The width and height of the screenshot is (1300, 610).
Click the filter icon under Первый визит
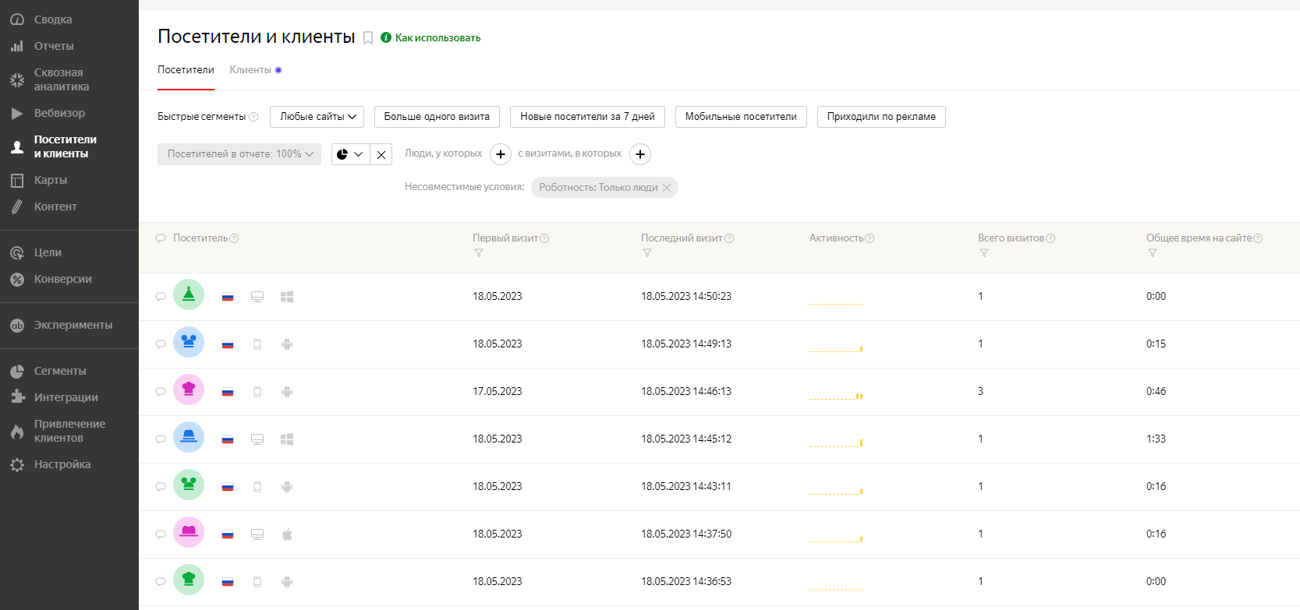(479, 253)
